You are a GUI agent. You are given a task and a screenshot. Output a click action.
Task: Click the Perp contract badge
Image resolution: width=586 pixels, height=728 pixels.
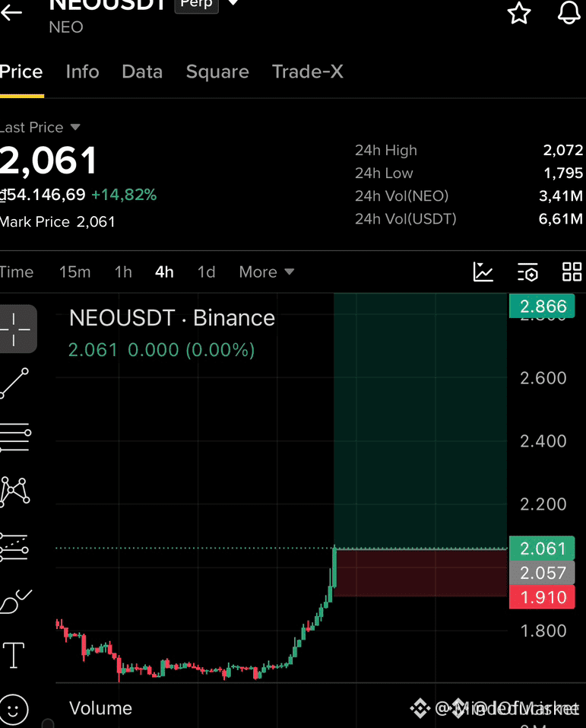pos(196,4)
